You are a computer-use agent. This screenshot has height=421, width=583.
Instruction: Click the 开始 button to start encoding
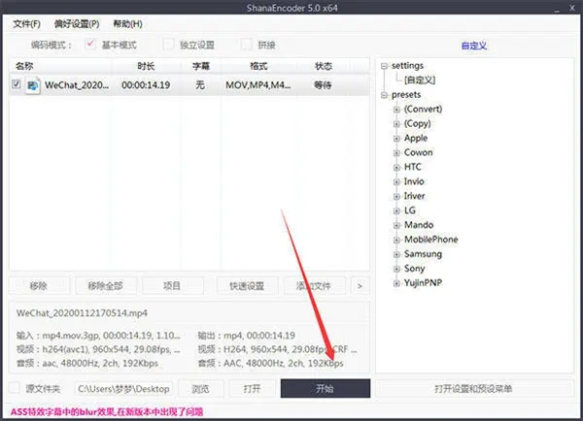[x=325, y=388]
